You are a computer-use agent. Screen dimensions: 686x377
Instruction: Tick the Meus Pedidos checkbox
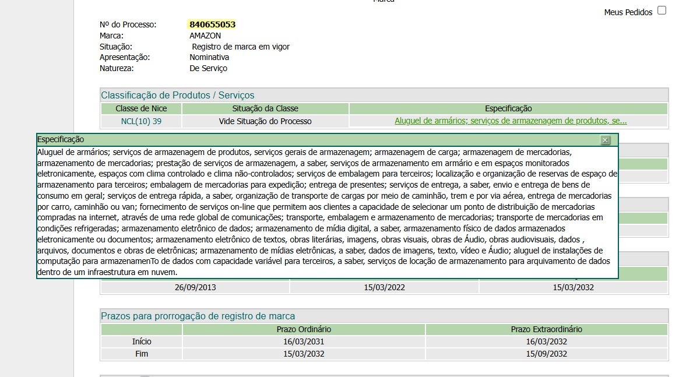point(662,10)
